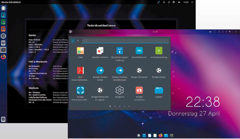Image resolution: width=240 pixels, height=139 pixels.
Task: Open the 2048 game from the app menu
Action: coord(80,52)
